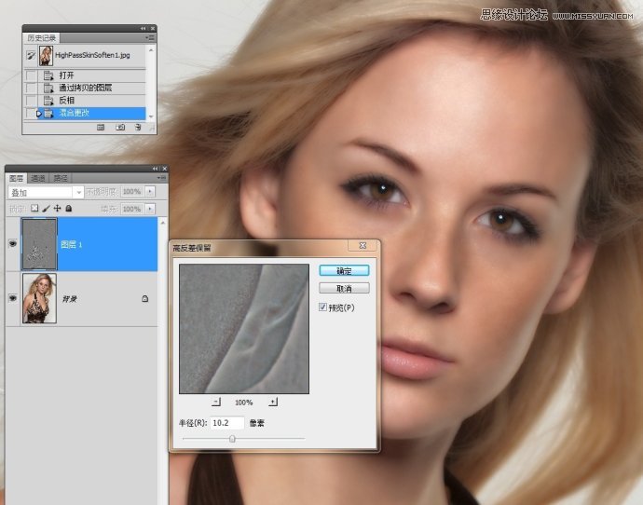This screenshot has width=643, height=505.
Task: Set history brush source box for 反相
Action: tap(31, 101)
